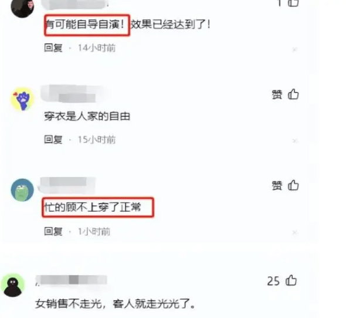Click 赞 label beside frog-avatar comment

(x=277, y=185)
